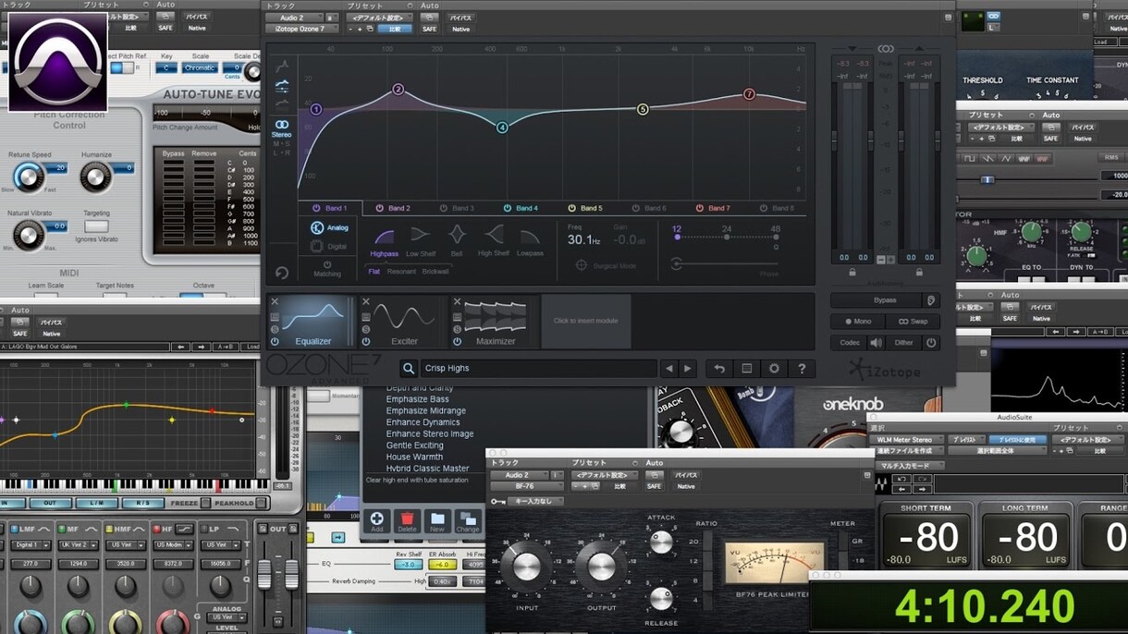Image resolution: width=1128 pixels, height=634 pixels.
Task: Open the Ozone preset manager list icon
Action: click(x=746, y=369)
